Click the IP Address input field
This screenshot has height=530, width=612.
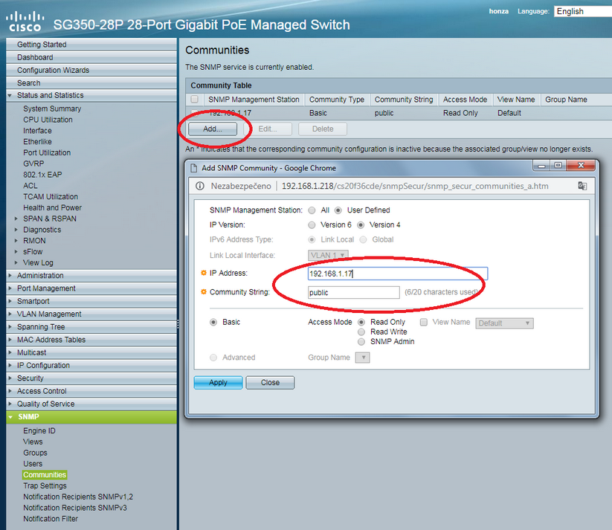(397, 274)
